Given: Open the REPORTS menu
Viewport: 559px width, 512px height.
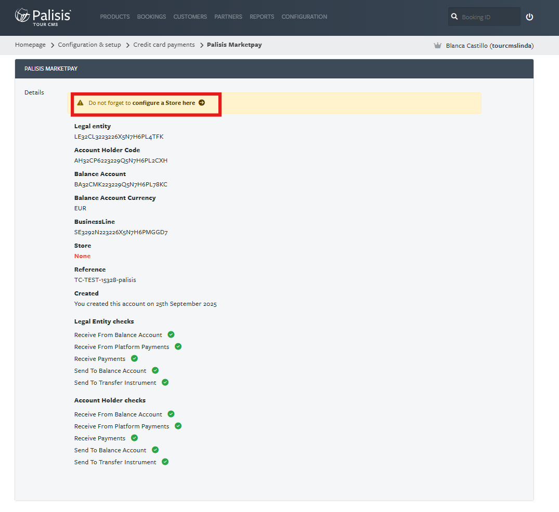Looking at the screenshot, I should tap(262, 17).
